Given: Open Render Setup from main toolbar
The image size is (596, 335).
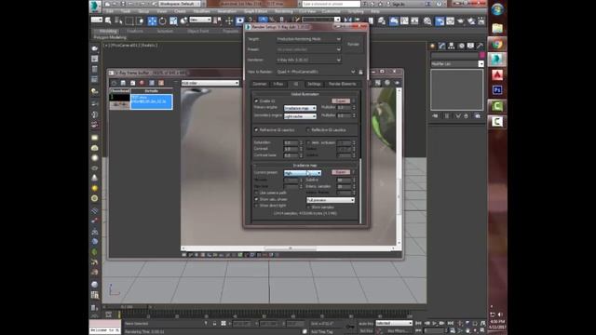Looking at the screenshot, I should [440, 20].
